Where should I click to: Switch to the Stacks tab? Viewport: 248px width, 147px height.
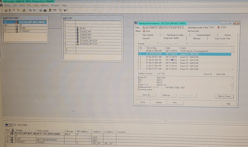pyautogui.click(x=228, y=35)
